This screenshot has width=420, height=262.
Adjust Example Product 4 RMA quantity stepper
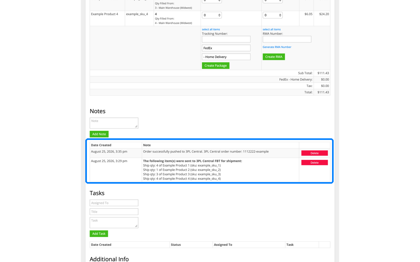click(x=273, y=15)
